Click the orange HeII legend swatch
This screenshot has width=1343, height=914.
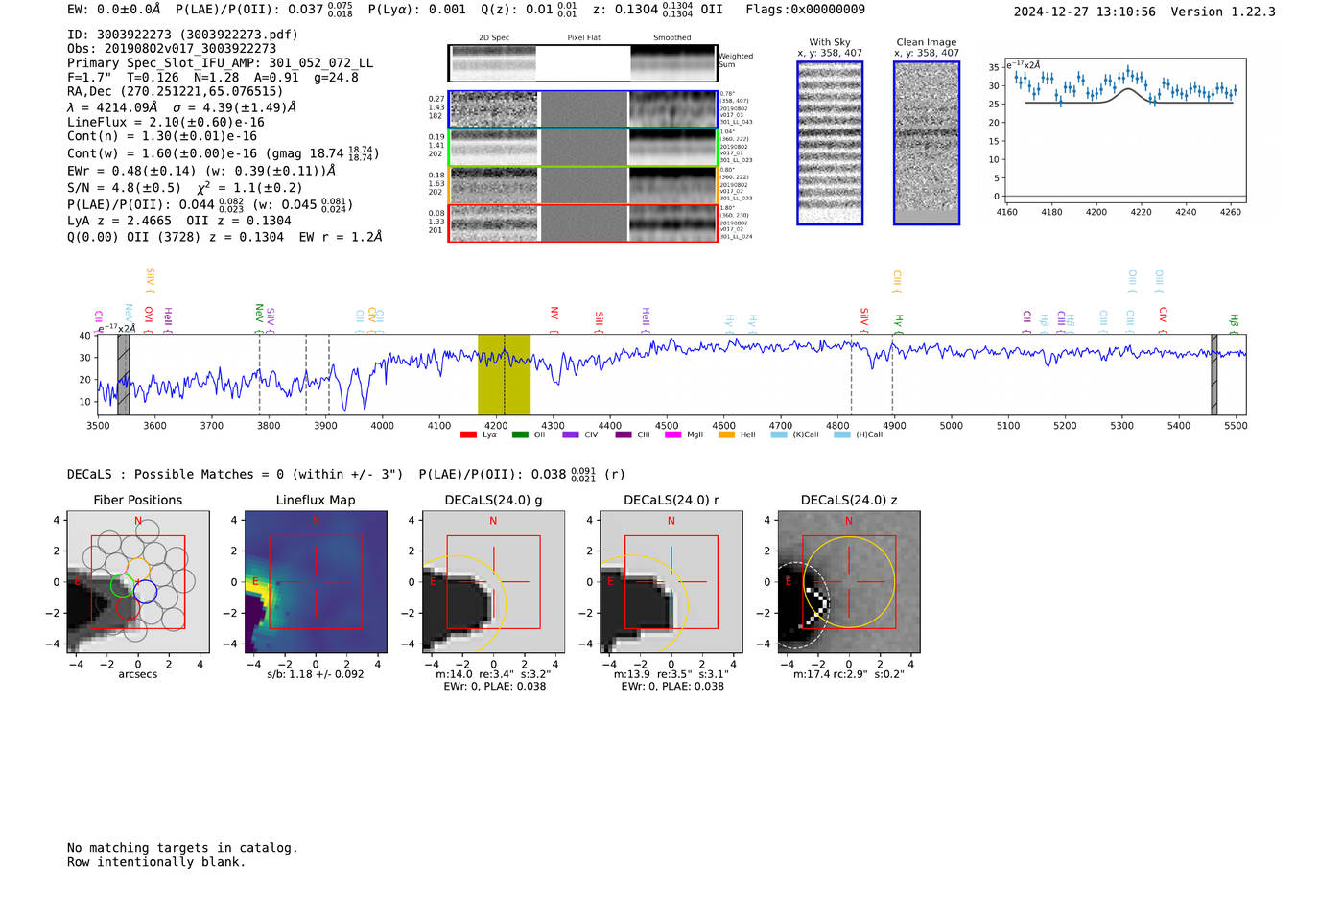click(x=725, y=435)
